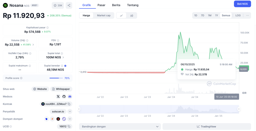
Task: Show info for Kapitalisasi pasar
Action: point(47,27)
